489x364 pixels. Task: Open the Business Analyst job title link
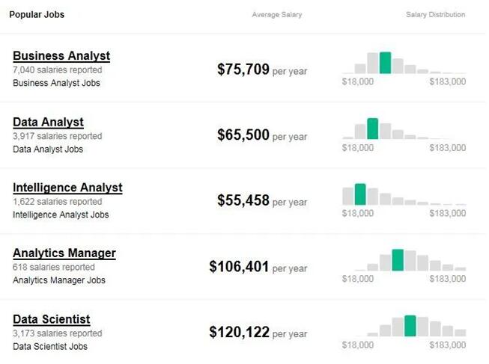tap(61, 56)
